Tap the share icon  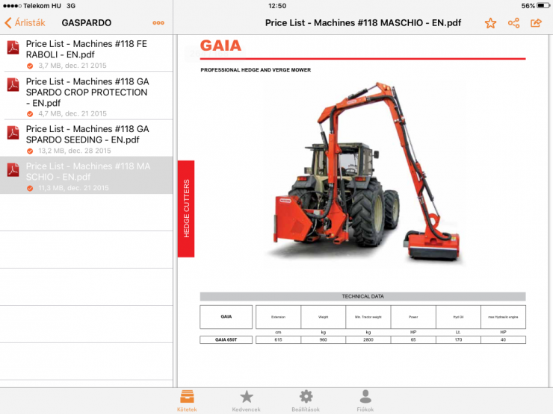point(513,23)
